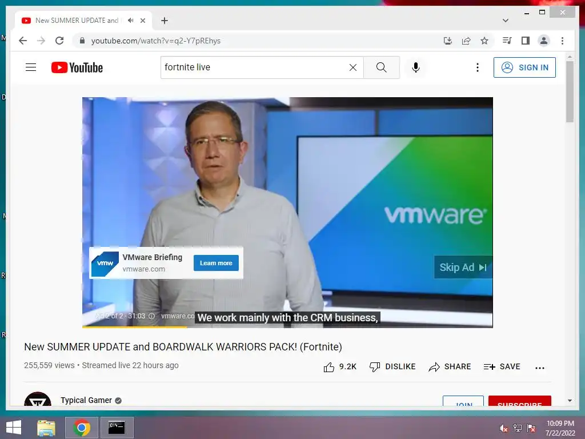
Task: Open network status tray icon
Action: [x=517, y=428]
